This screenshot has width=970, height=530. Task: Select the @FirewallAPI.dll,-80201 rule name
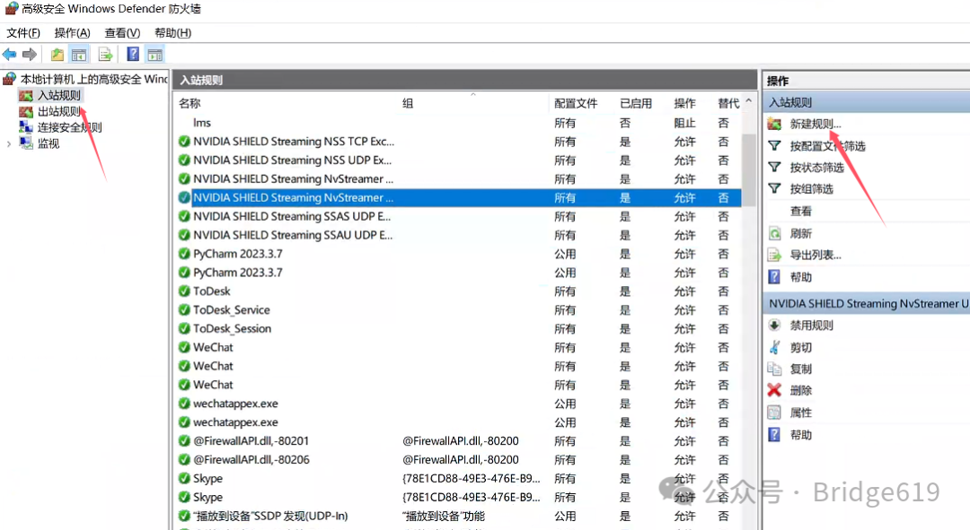[x=251, y=441]
